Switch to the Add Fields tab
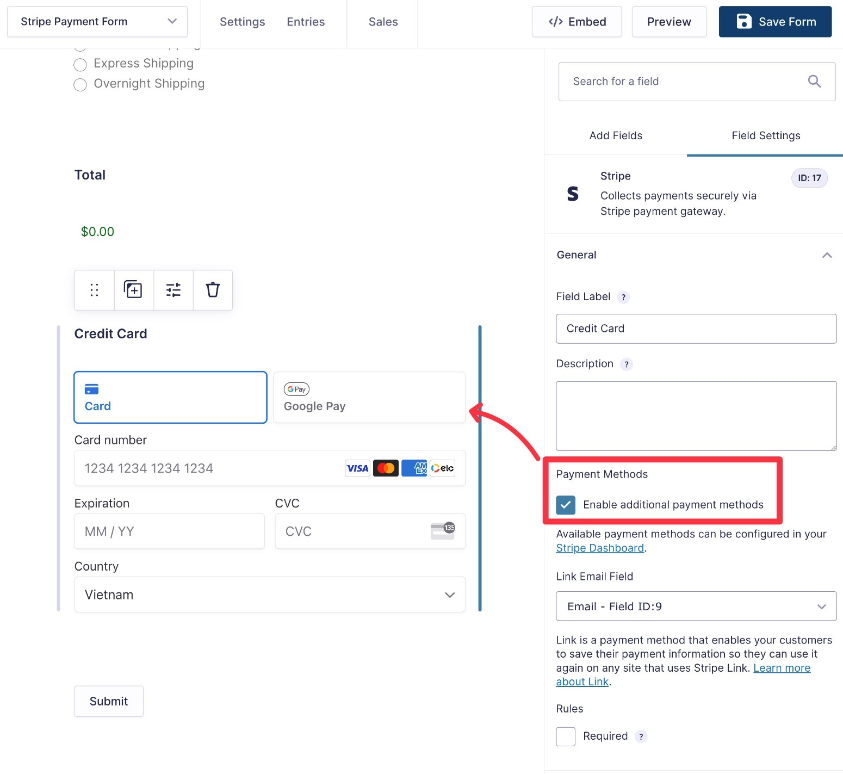843x774 pixels. pos(616,135)
